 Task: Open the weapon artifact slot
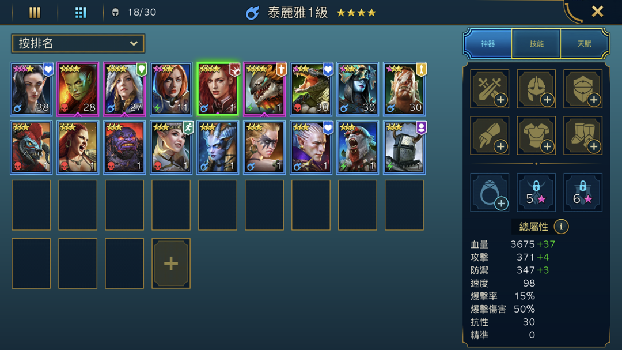click(x=490, y=89)
